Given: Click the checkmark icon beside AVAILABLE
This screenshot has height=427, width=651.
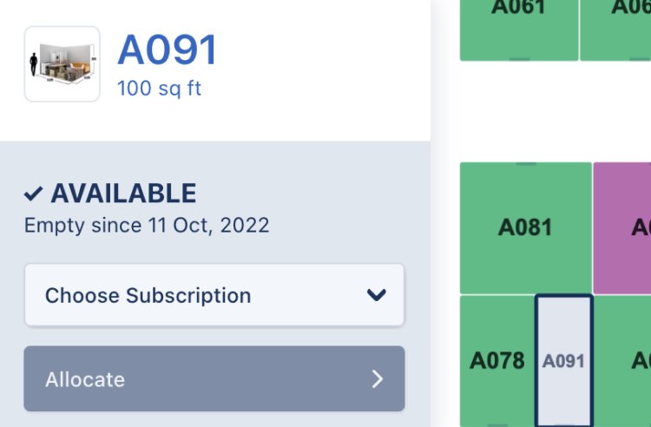Looking at the screenshot, I should 33,193.
